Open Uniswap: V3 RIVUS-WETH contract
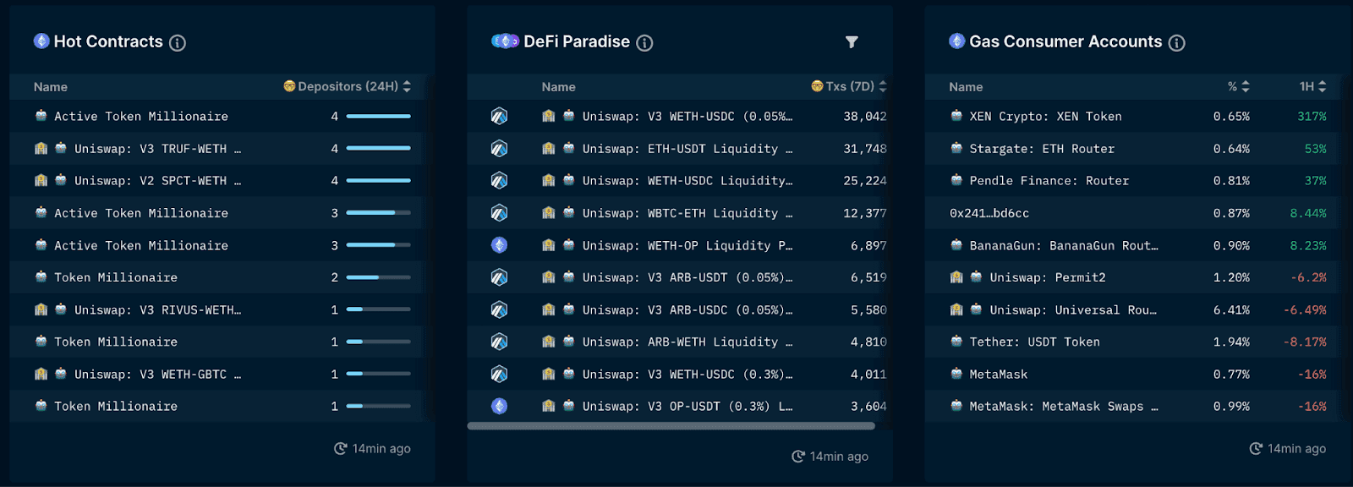Viewport: 1353px width, 487px height. [157, 310]
